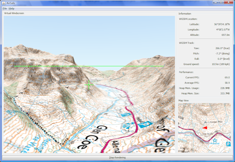Close the AirSafe window
Viewport: 235px width, 162px height.
[x=229, y=2]
